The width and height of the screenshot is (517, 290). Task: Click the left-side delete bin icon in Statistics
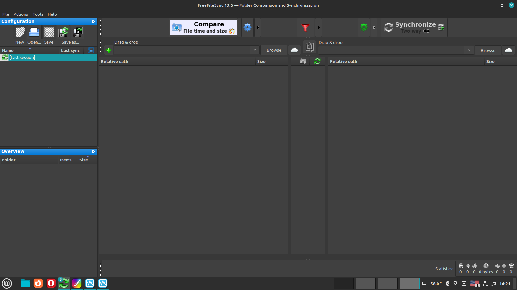coord(461,266)
